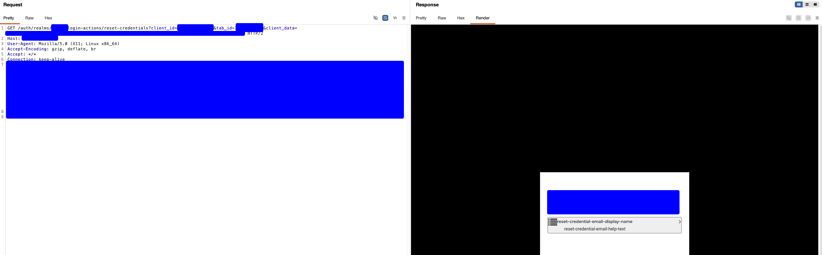Screen dimensions: 822x255
Task: Click the User-Agent header line in the request
Action: 63,44
